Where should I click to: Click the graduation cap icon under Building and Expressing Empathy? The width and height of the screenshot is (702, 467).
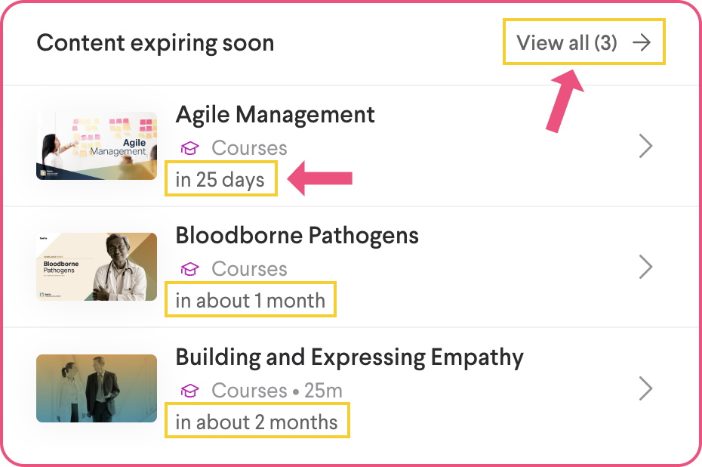pyautogui.click(x=189, y=391)
